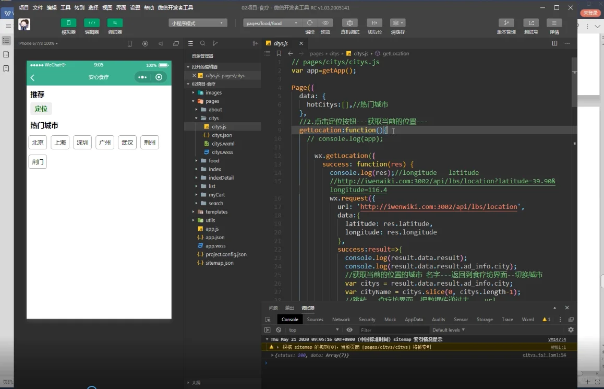Toggle the simulator (模拟器) panel
Viewport: 604px width, 389px height.
coord(68,23)
